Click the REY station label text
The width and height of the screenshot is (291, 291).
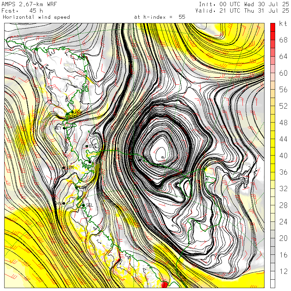58,128
